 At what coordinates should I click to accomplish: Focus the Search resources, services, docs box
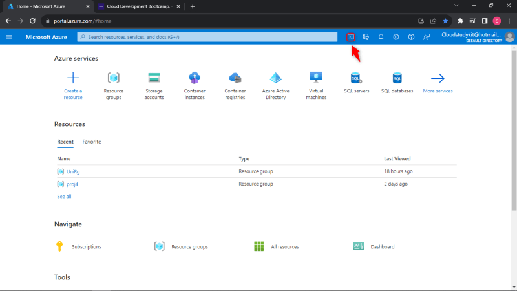click(207, 37)
